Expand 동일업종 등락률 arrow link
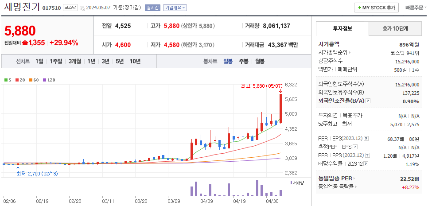Screen dimensions: 428x206 click(357, 187)
